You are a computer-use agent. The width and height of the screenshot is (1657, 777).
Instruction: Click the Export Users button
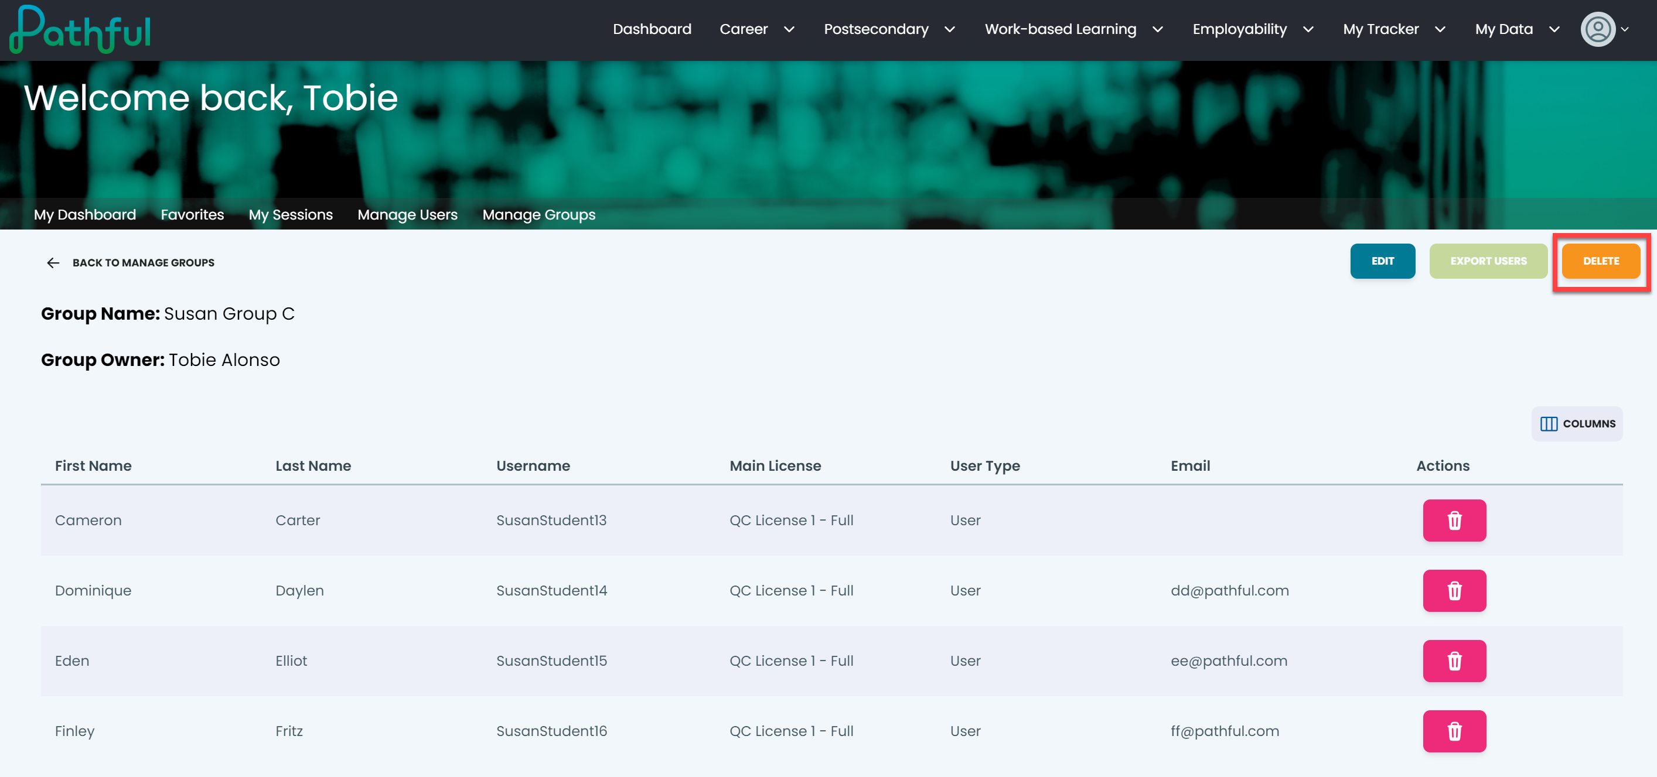pos(1488,261)
